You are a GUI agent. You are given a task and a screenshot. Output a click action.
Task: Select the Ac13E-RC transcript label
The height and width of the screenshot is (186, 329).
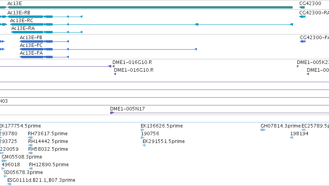coord(22,21)
